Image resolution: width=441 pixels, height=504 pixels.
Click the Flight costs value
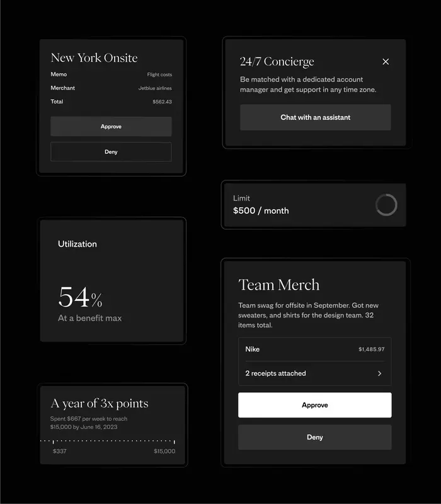(x=159, y=74)
